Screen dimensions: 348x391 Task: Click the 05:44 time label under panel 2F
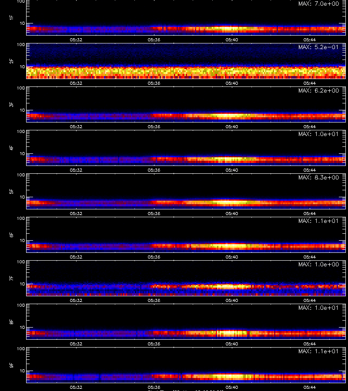[310, 83]
